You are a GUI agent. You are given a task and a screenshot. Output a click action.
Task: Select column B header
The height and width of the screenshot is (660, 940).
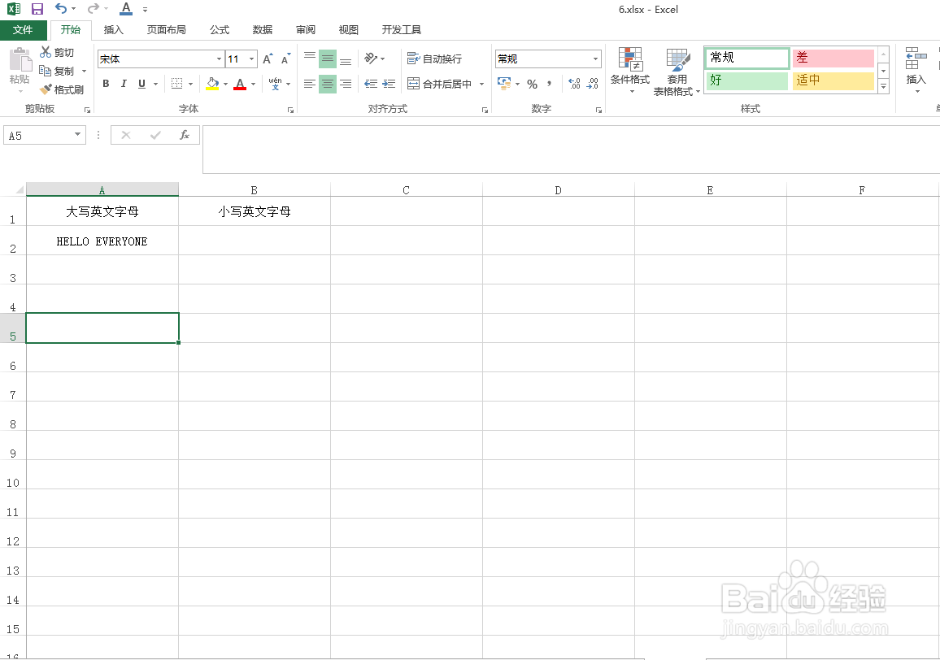coord(255,190)
